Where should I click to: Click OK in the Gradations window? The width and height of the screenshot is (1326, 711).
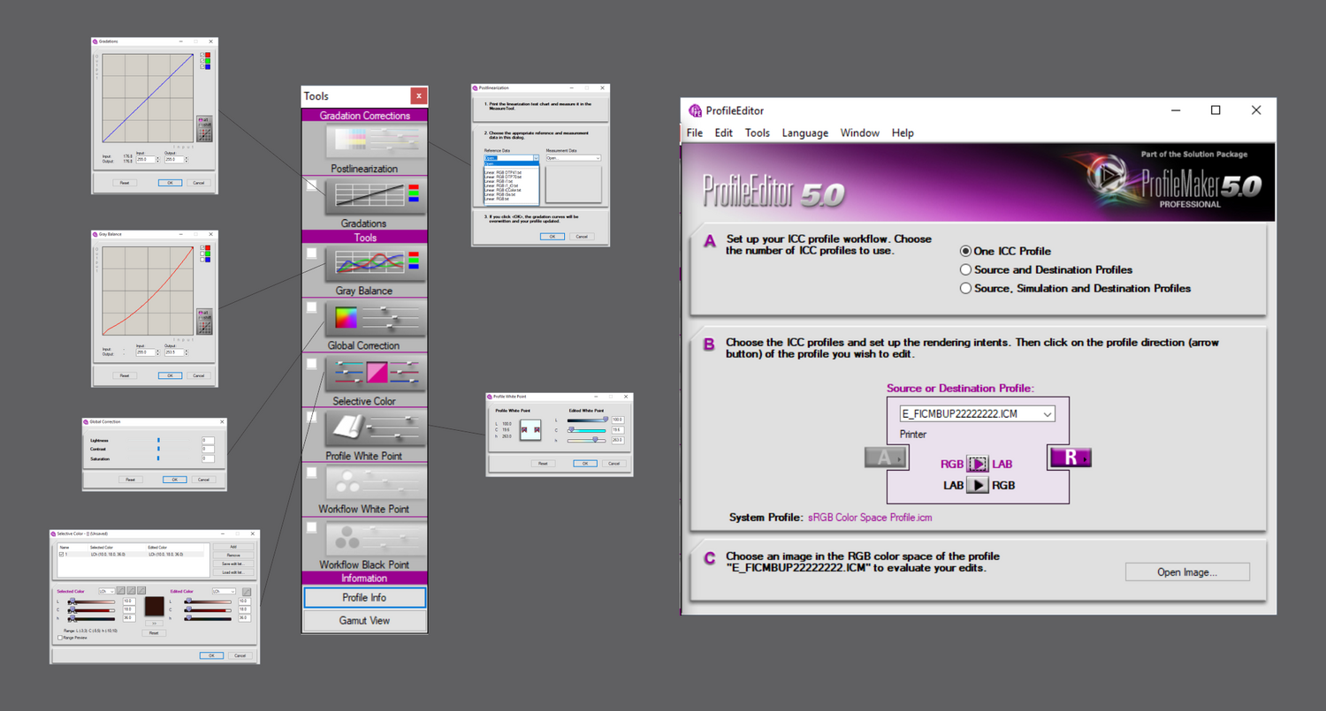[170, 183]
